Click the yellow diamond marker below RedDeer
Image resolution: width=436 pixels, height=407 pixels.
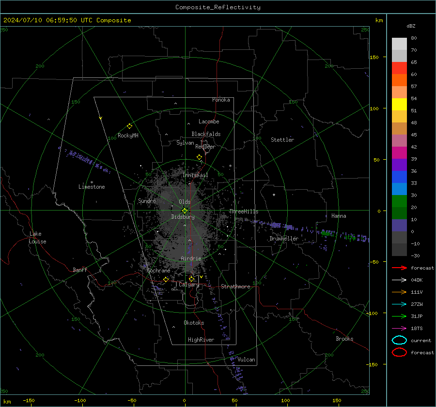199,157
